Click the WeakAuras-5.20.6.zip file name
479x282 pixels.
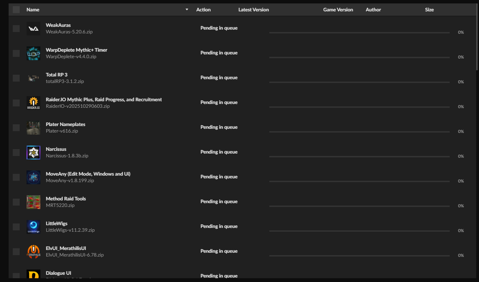click(69, 32)
